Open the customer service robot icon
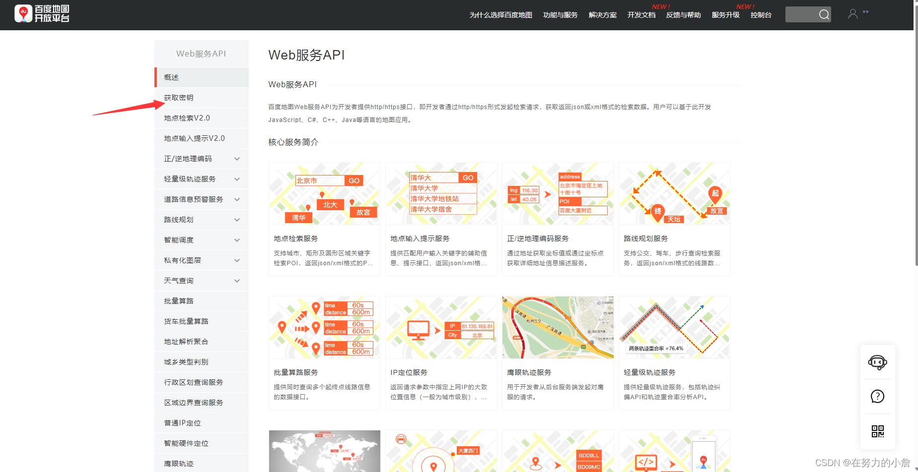 [x=877, y=362]
